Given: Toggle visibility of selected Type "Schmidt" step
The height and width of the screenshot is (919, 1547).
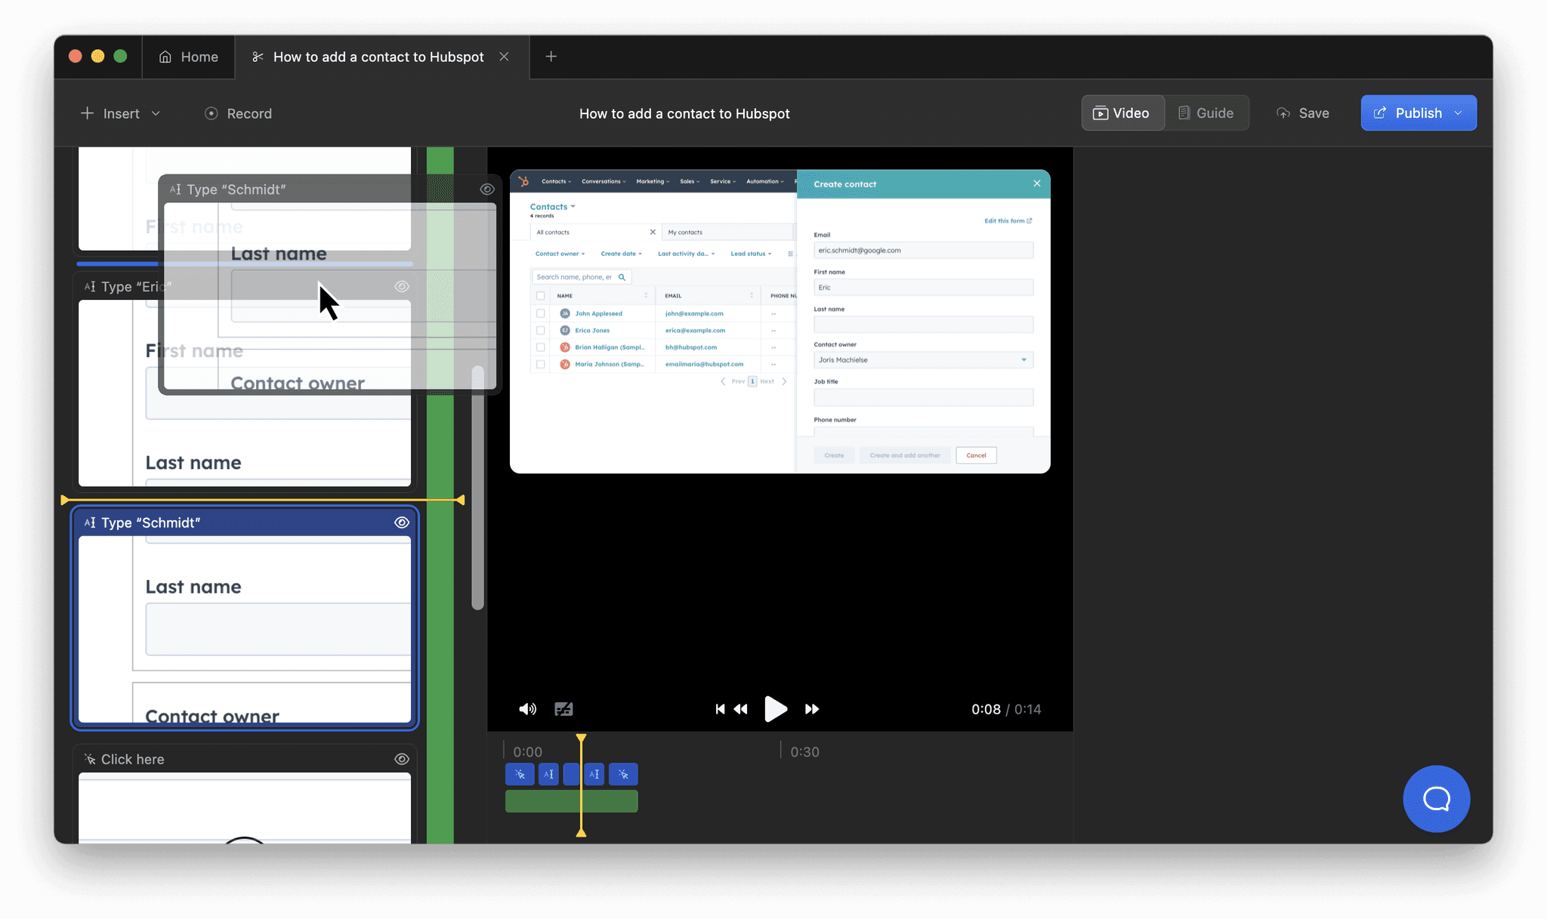Looking at the screenshot, I should 402,523.
